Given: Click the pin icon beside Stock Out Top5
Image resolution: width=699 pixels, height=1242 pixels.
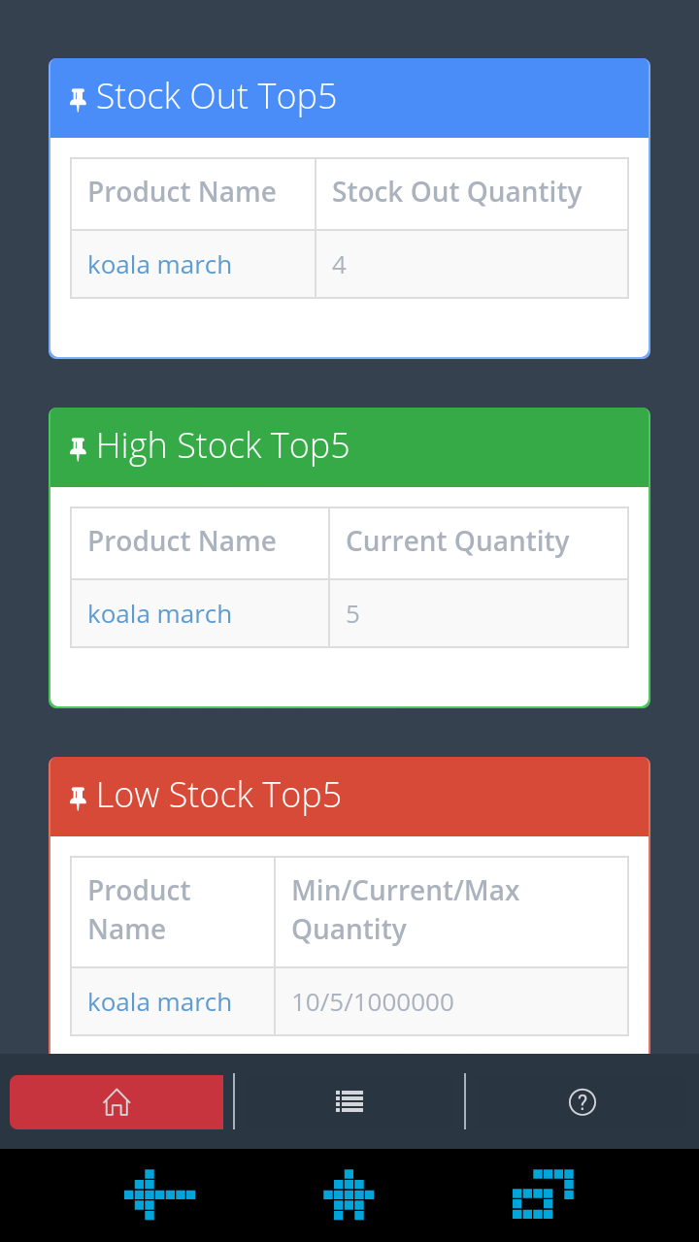Looking at the screenshot, I should (79, 99).
